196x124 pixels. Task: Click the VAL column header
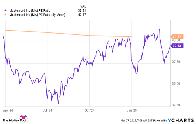coord(83,5)
